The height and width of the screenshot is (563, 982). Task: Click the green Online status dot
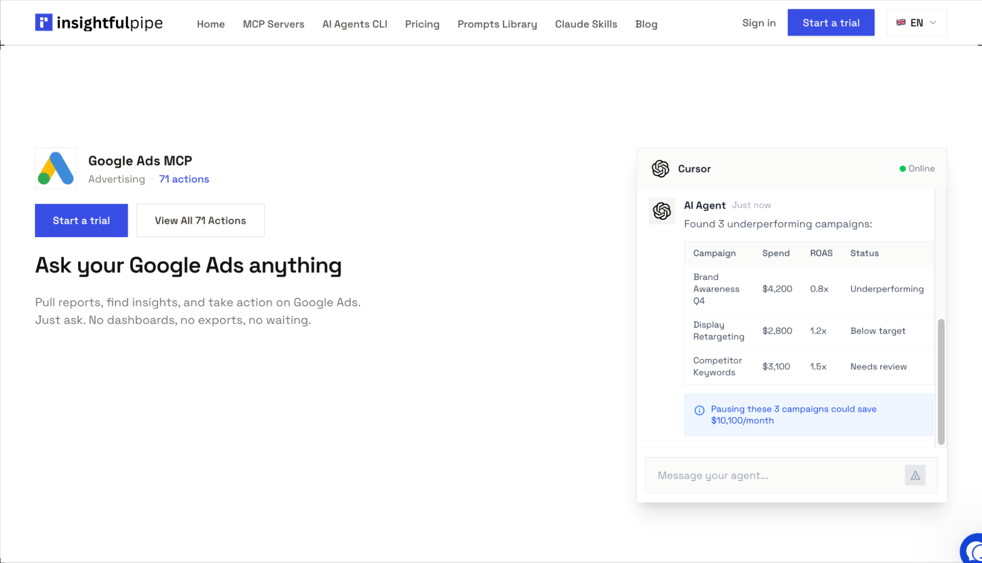tap(902, 169)
